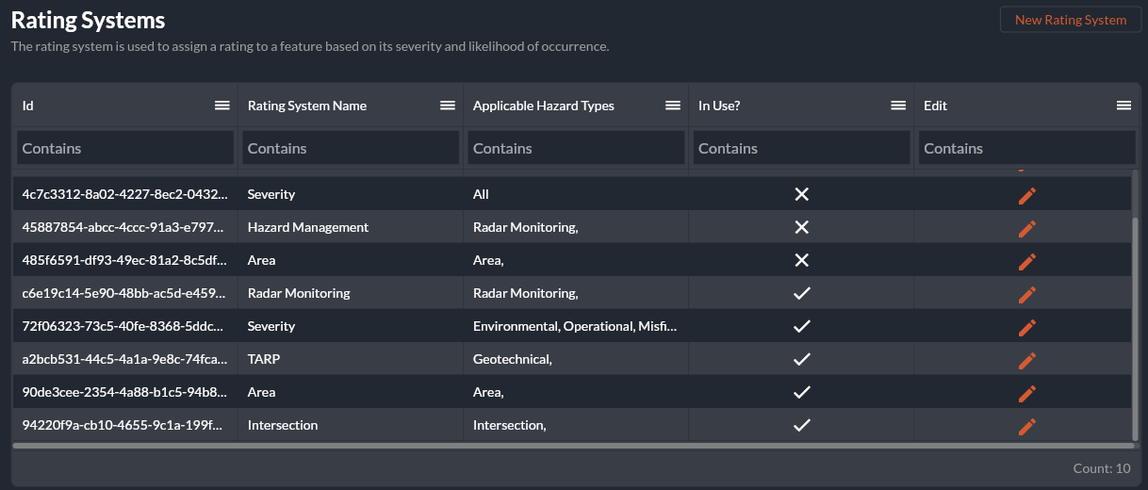The height and width of the screenshot is (490, 1148).
Task: Edit the unused Severity rating system
Action: (1027, 195)
